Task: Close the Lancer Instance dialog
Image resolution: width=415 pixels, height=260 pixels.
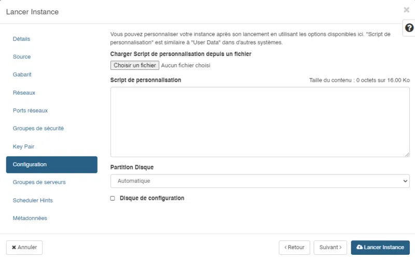Action: tap(407, 10)
